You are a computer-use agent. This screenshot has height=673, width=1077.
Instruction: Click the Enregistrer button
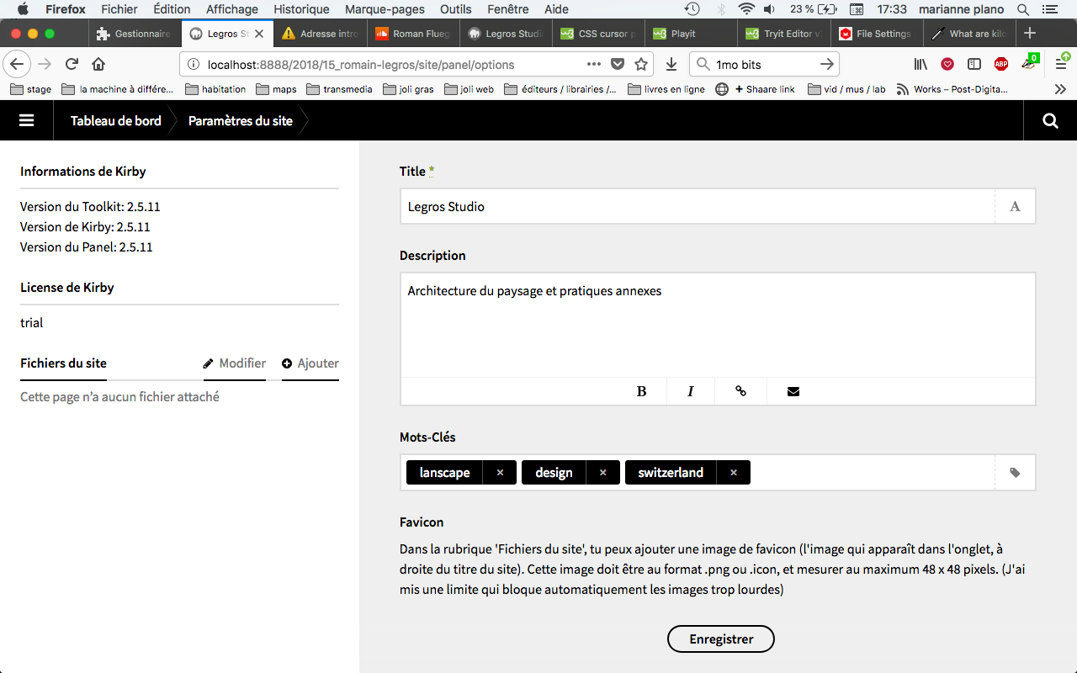coord(720,639)
